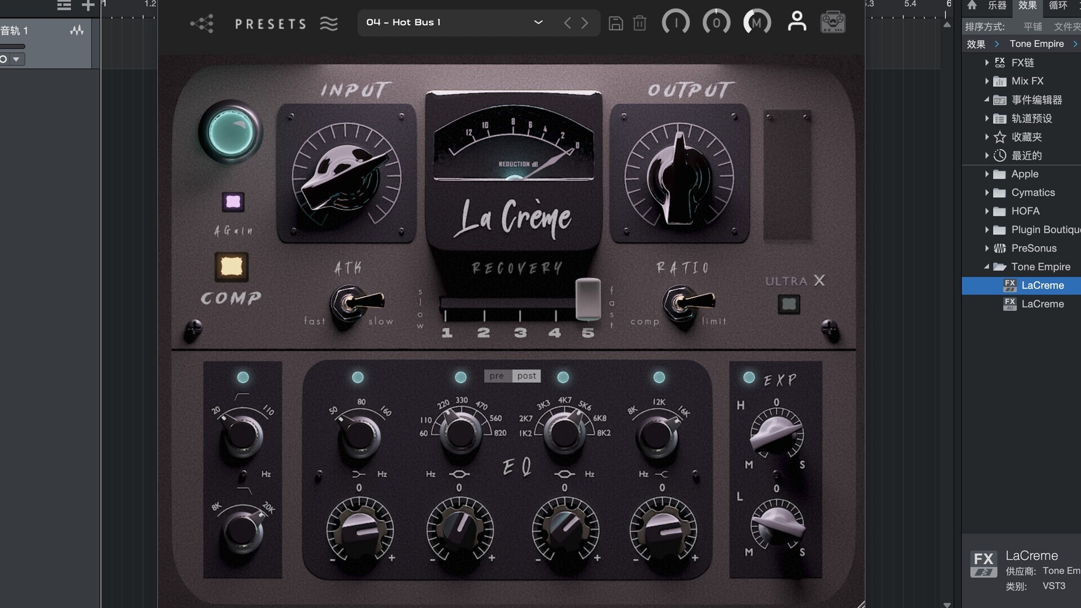
Task: Click the circular I dial icon
Action: click(x=676, y=23)
